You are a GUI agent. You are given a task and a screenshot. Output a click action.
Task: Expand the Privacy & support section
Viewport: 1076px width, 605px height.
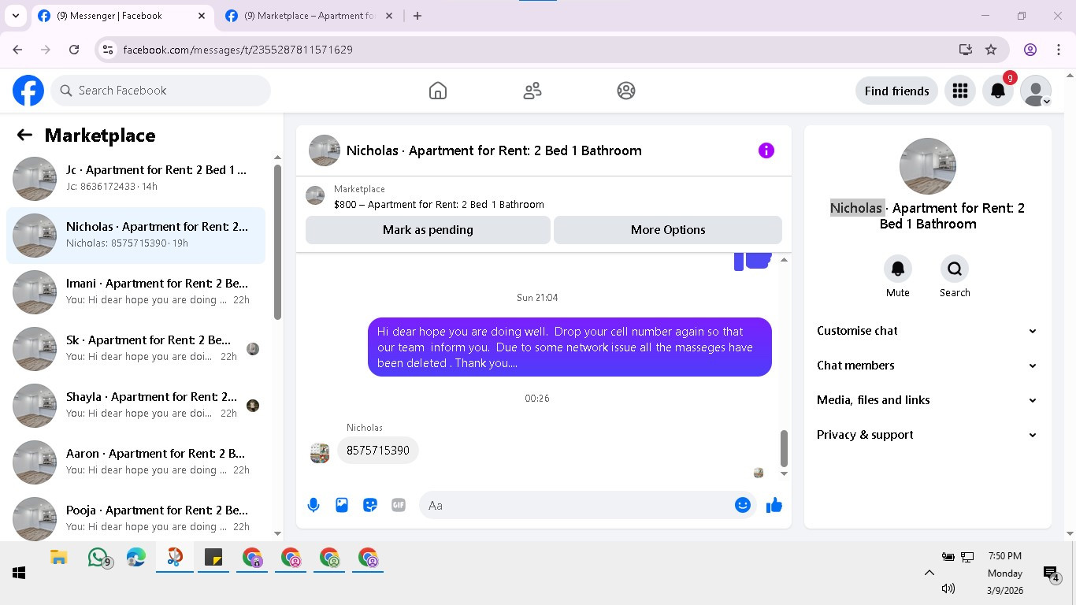(x=927, y=435)
